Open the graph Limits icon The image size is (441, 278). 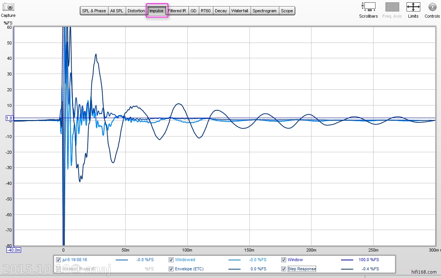(x=413, y=7)
